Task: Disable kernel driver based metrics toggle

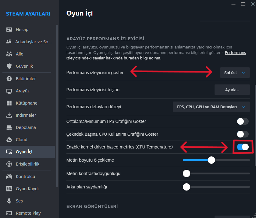Action: 243,147
